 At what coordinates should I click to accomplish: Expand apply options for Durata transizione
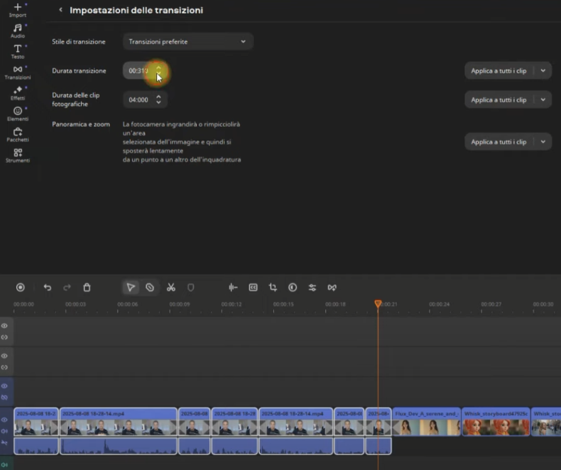tap(543, 71)
